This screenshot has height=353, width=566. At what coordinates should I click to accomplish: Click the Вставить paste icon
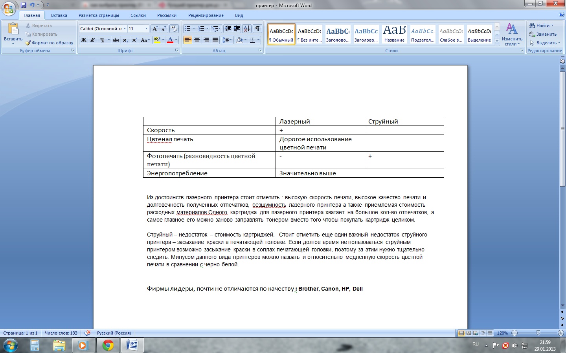click(13, 29)
